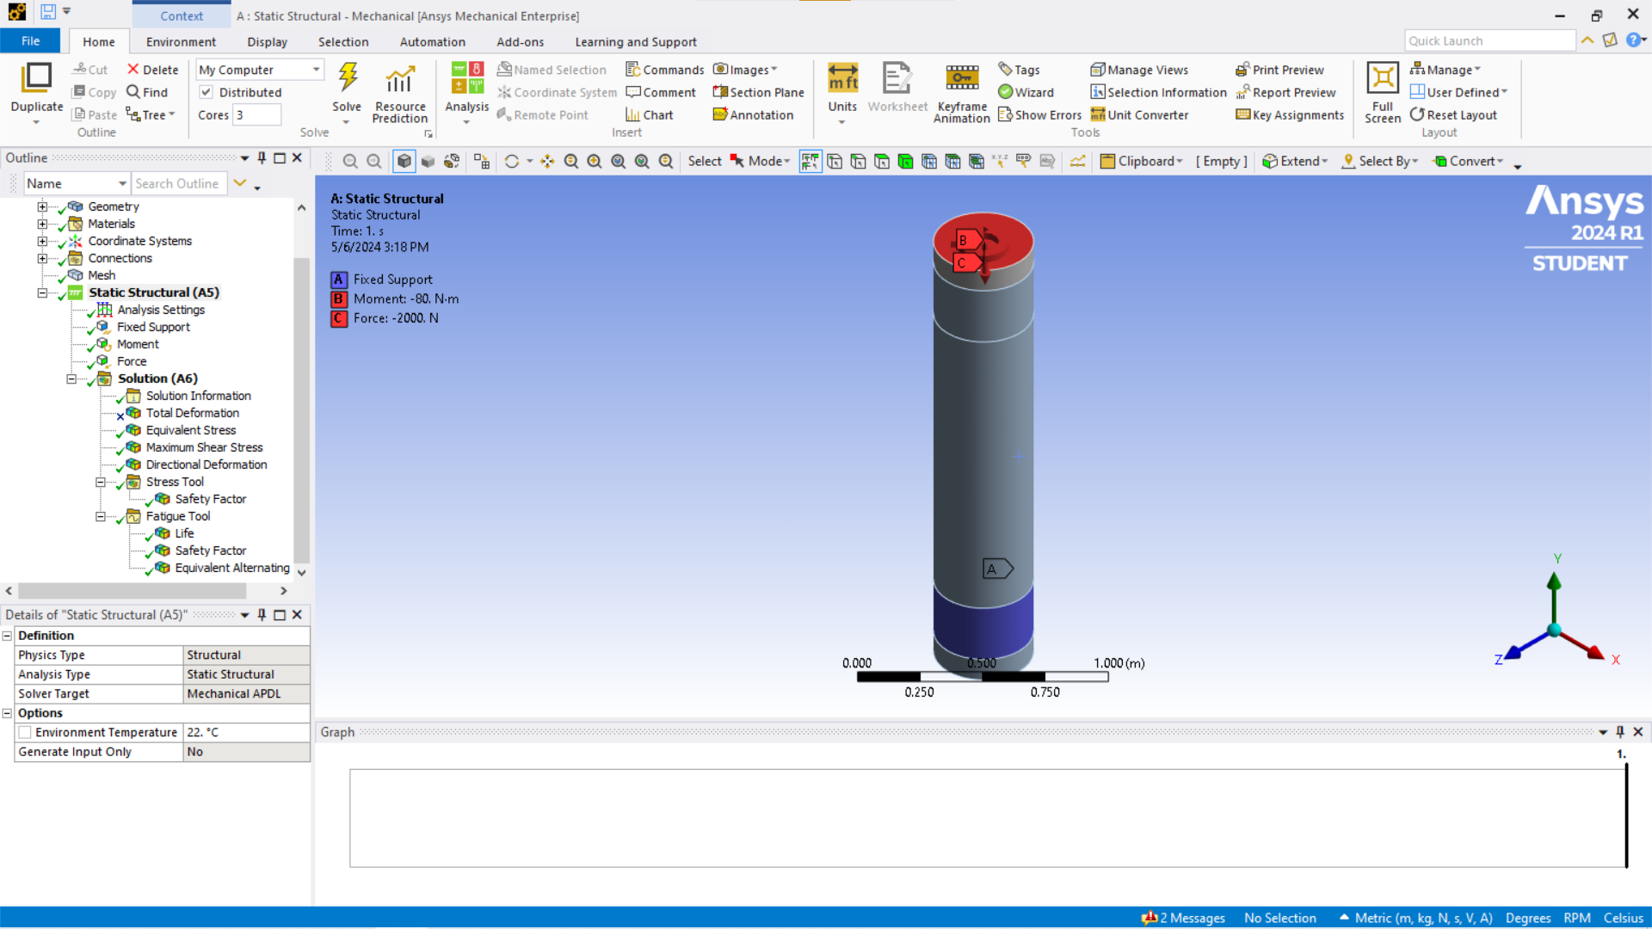Expand the Geometry tree node
The width and height of the screenshot is (1652, 929).
pos(42,206)
